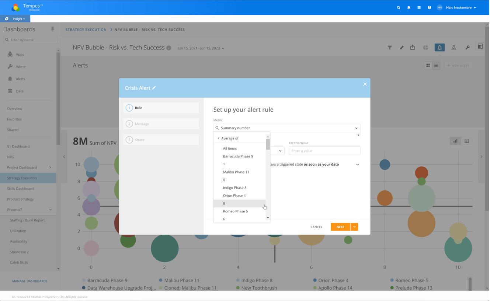Open the date range Jun 15, 2021 dropdown

click(201, 48)
